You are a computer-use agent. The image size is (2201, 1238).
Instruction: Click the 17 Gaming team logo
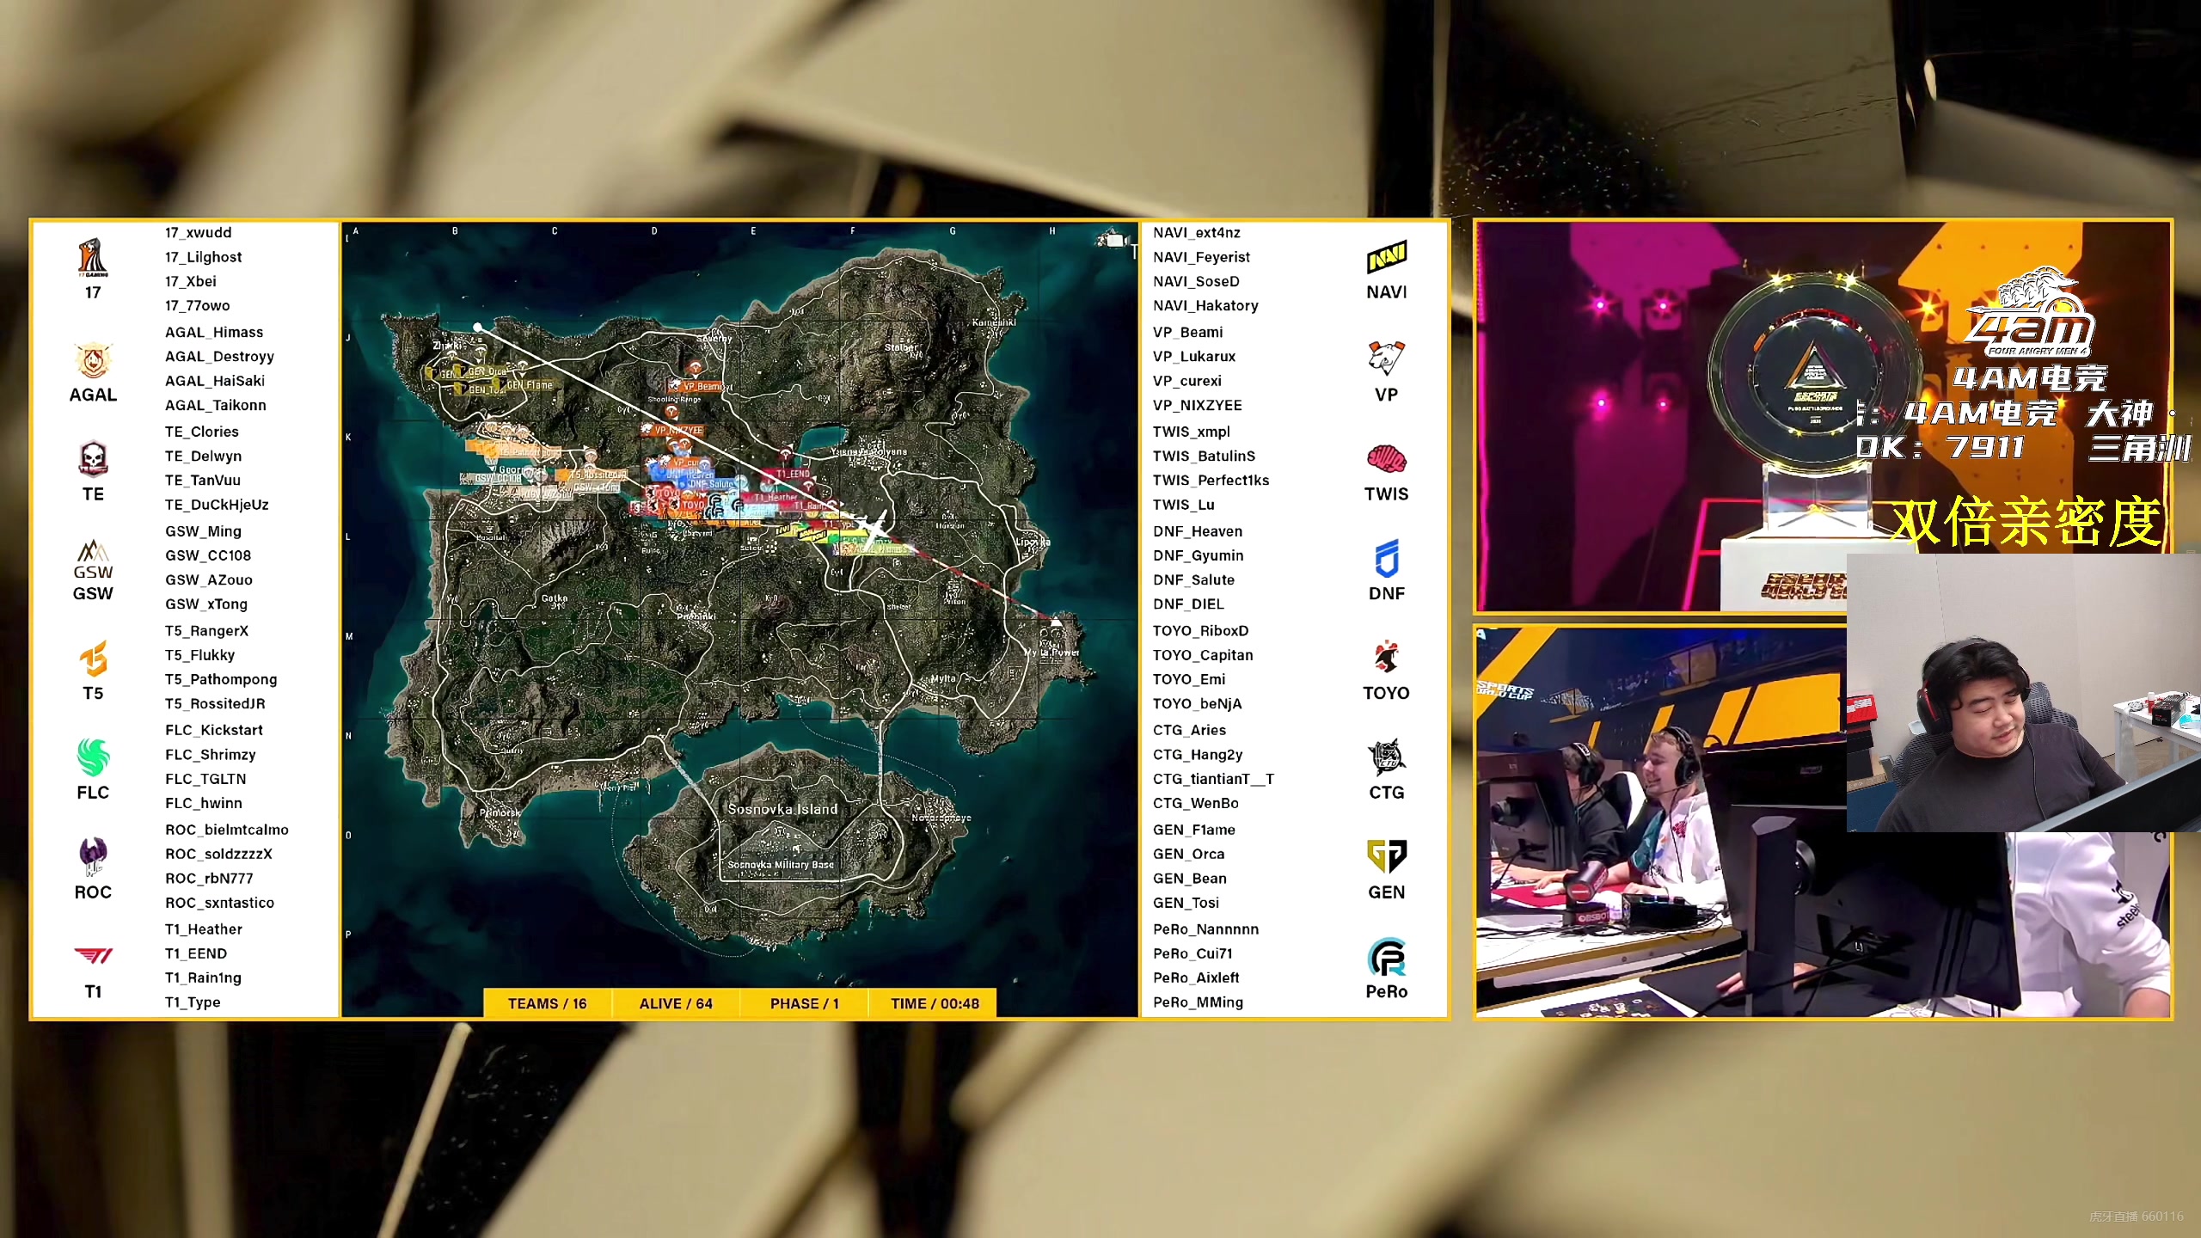[x=93, y=257]
